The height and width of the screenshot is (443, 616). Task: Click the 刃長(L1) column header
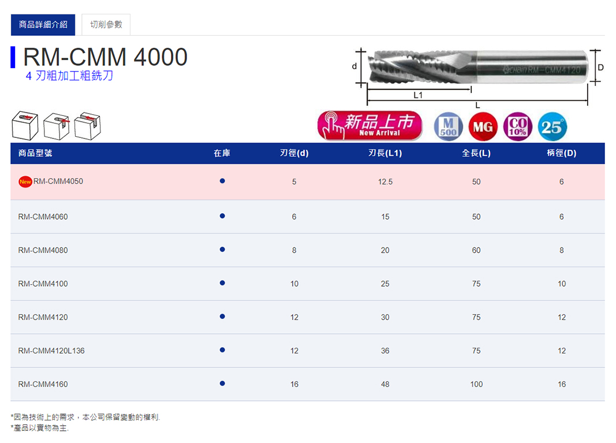(x=385, y=153)
